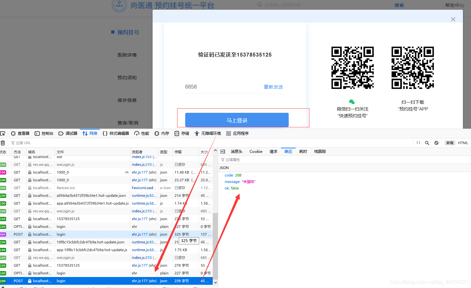
Task: Focus the 过滤 URL filter field
Action: (x=210, y=143)
